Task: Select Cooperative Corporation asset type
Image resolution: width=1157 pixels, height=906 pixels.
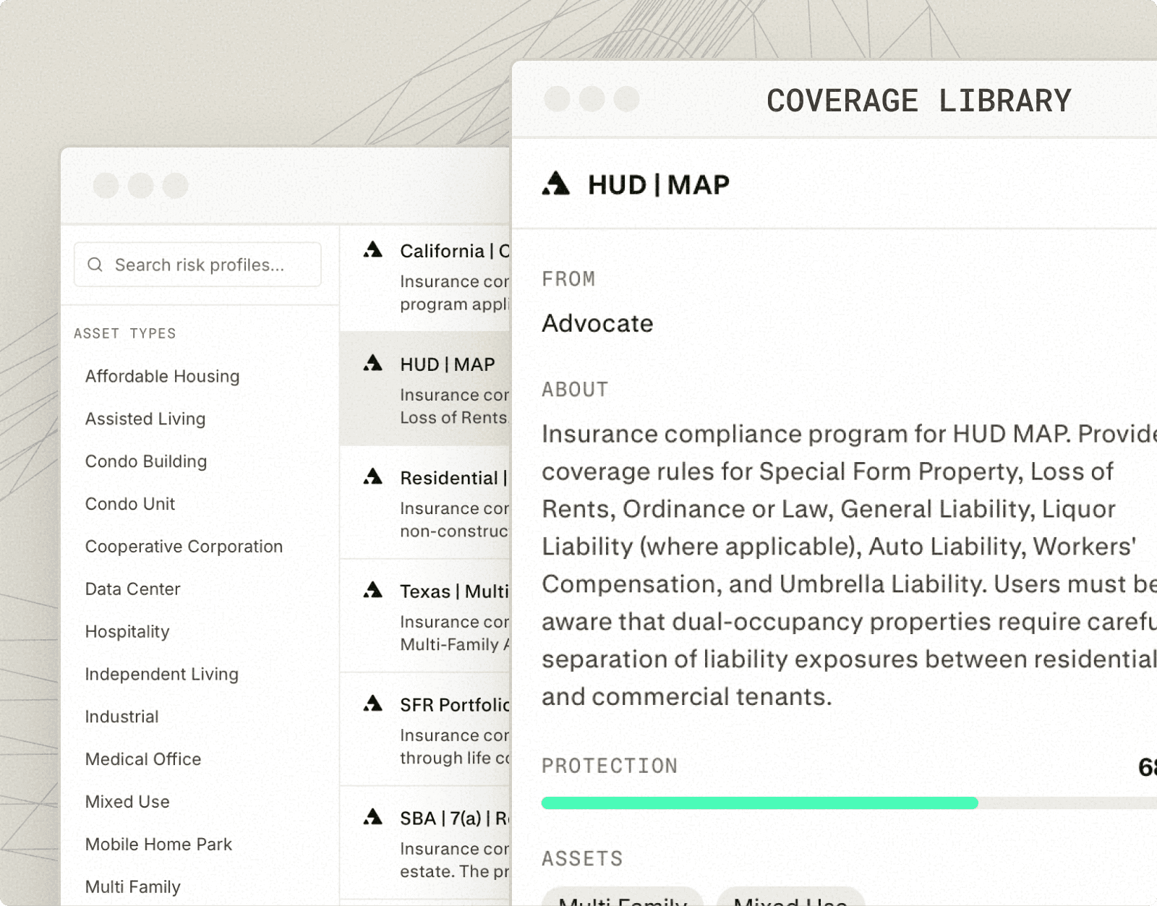Action: [x=184, y=547]
